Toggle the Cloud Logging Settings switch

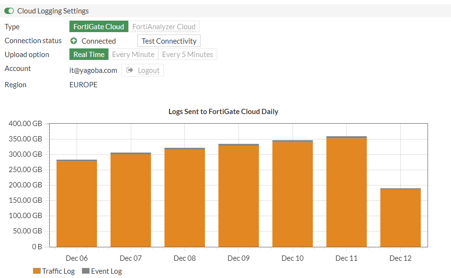9,11
